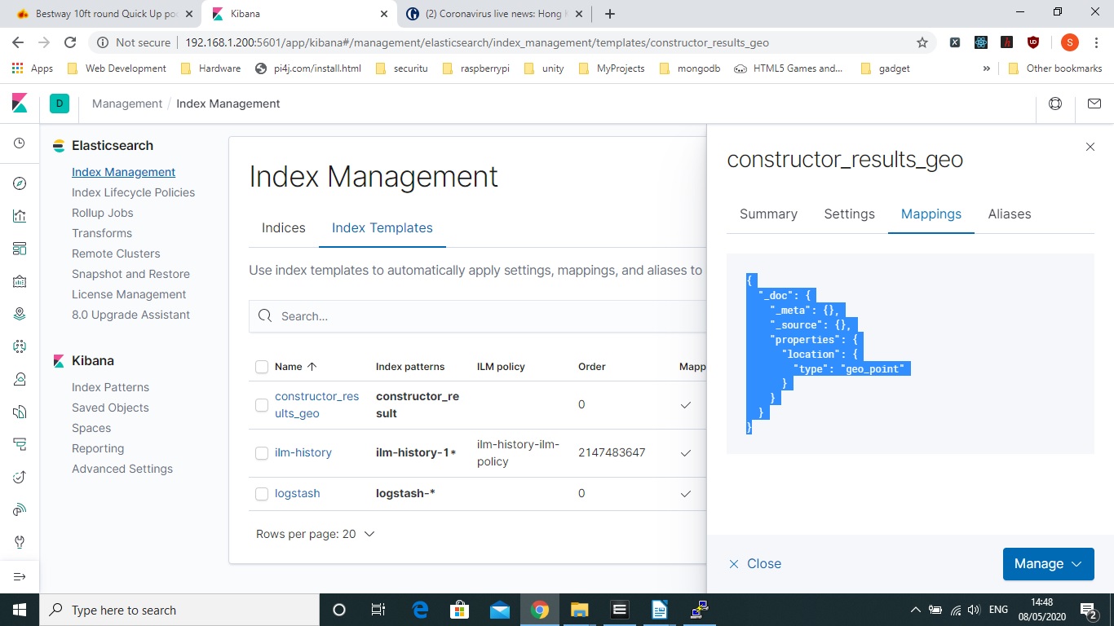
Task: Open ilm-history template link
Action: tap(303, 452)
